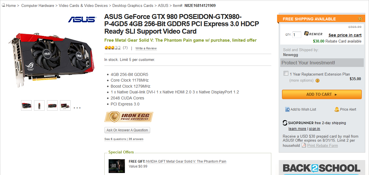Click the ADD TO CART button
The image size is (369, 175).
pos(322,95)
